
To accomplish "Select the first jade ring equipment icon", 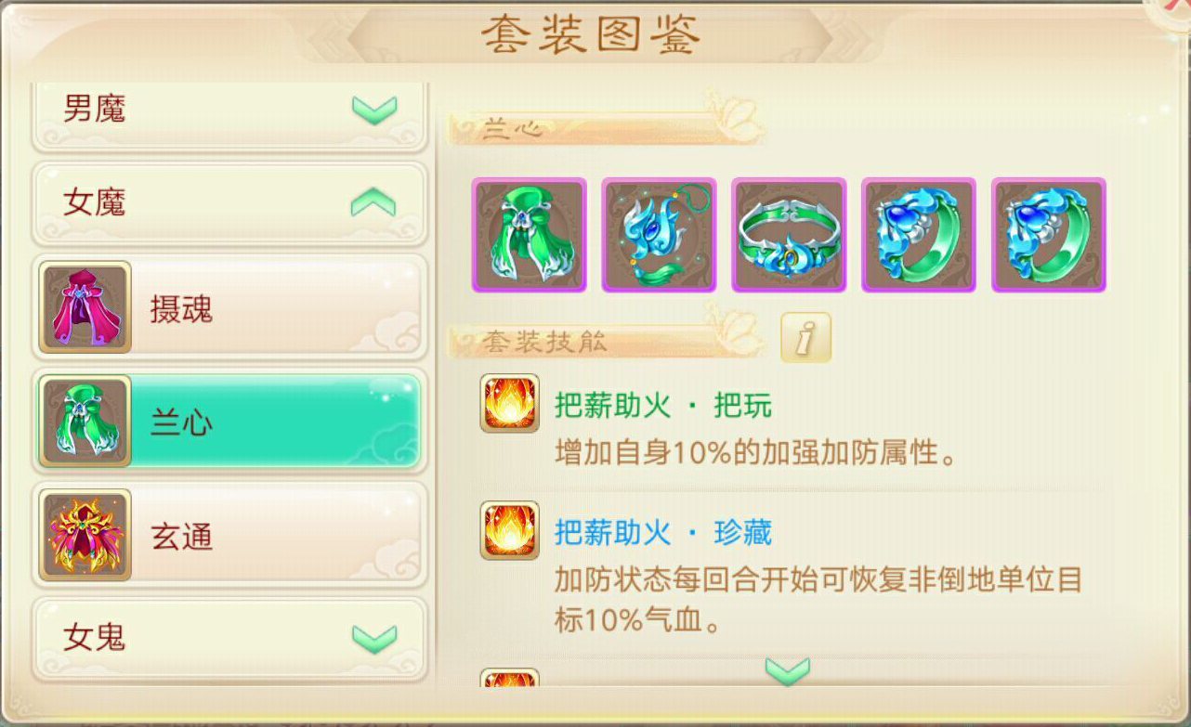I will [x=919, y=235].
